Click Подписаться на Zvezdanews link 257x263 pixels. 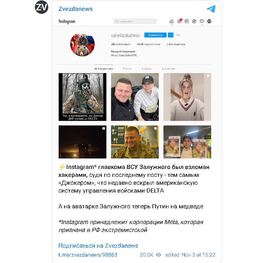click(x=98, y=245)
